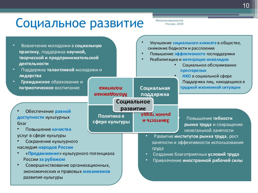Select the blue abbreviation "НКО"

(x=187, y=76)
